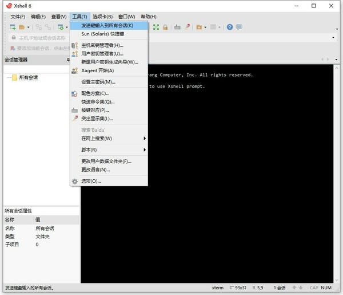Toggle full screen with green arrows icon
The height and width of the screenshot is (295, 343).
point(156,27)
